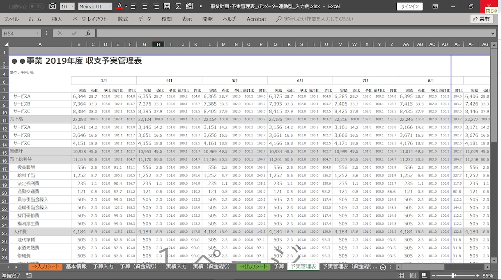Click the zoom in plus button
The width and height of the screenshot is (501, 280).
478,275
